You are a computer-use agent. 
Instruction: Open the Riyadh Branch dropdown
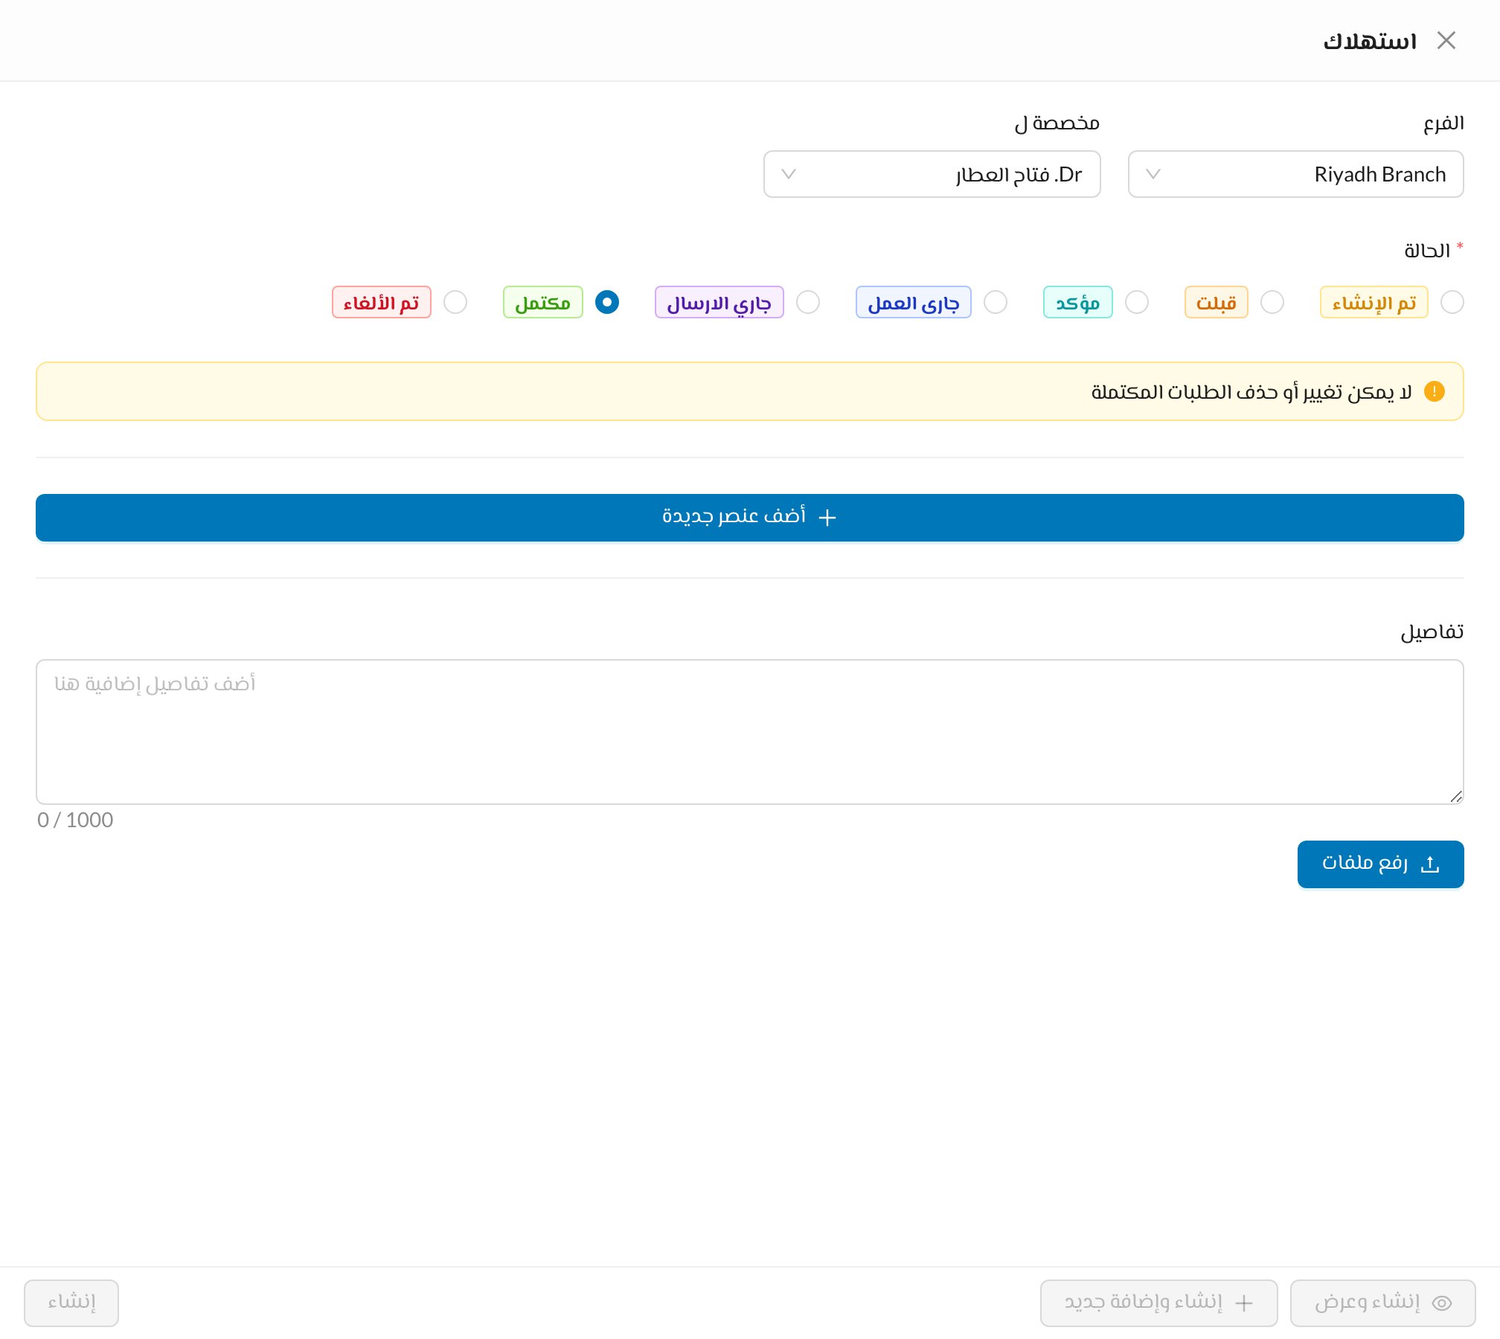pos(1295,174)
